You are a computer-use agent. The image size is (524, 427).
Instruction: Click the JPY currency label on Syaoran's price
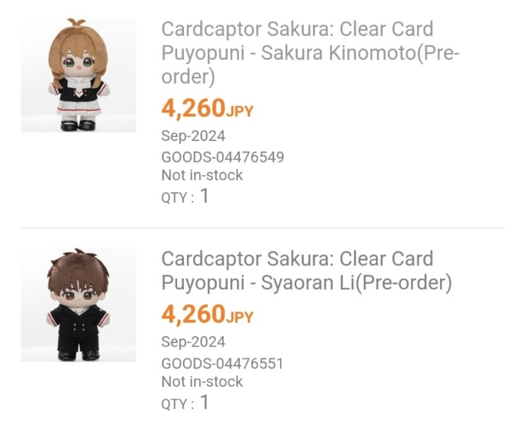pos(240,317)
